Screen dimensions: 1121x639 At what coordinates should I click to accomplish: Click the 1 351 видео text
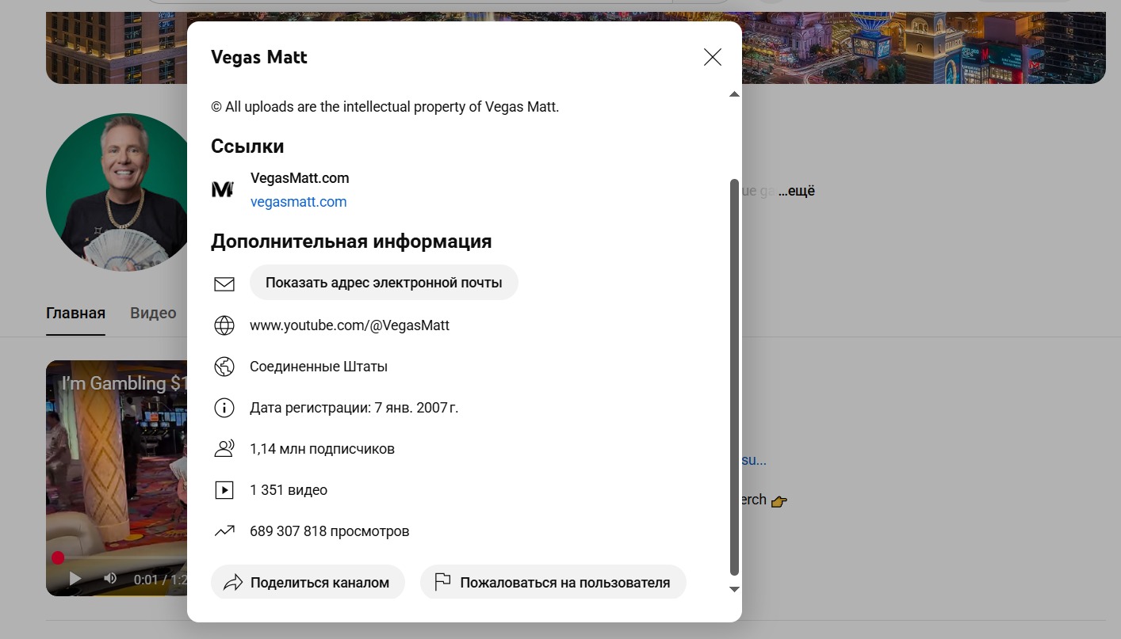click(289, 490)
